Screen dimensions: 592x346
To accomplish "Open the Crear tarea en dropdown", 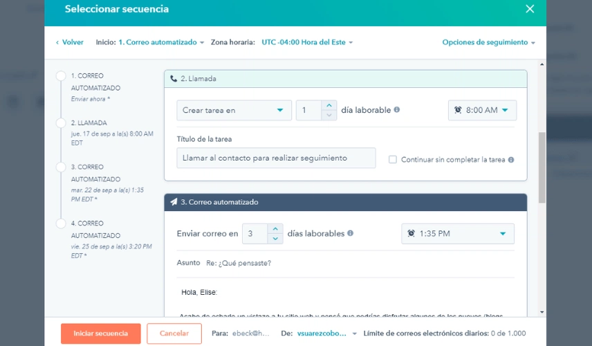I will 234,110.
